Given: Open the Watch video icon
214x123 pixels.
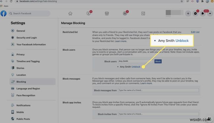Looking at the screenshot, I should tap(89, 13).
